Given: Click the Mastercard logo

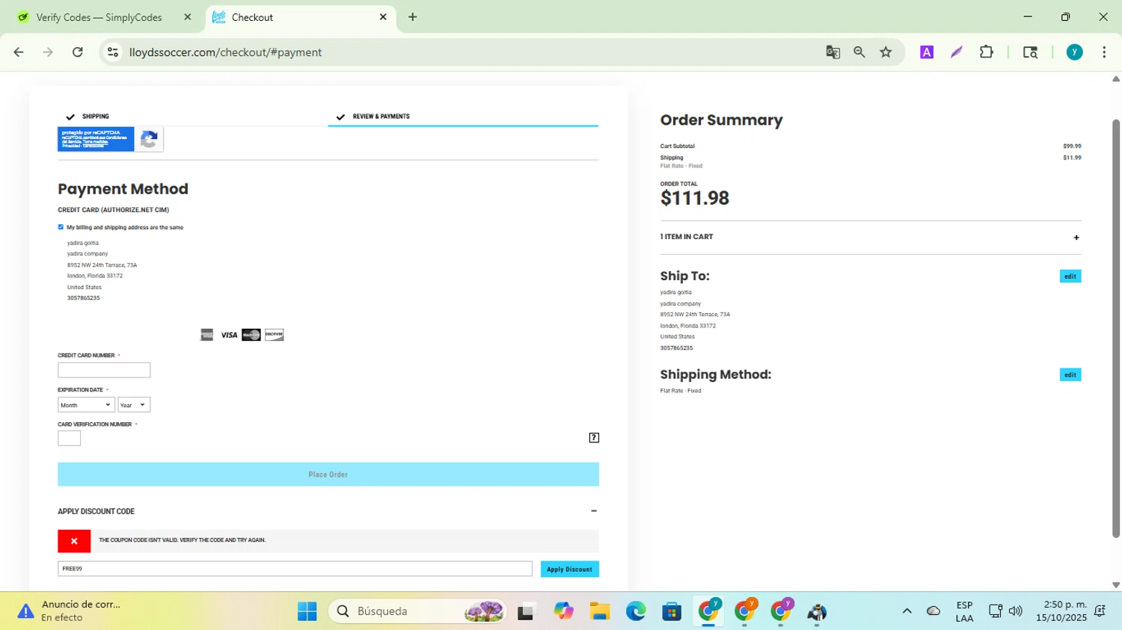Looking at the screenshot, I should 251,335.
